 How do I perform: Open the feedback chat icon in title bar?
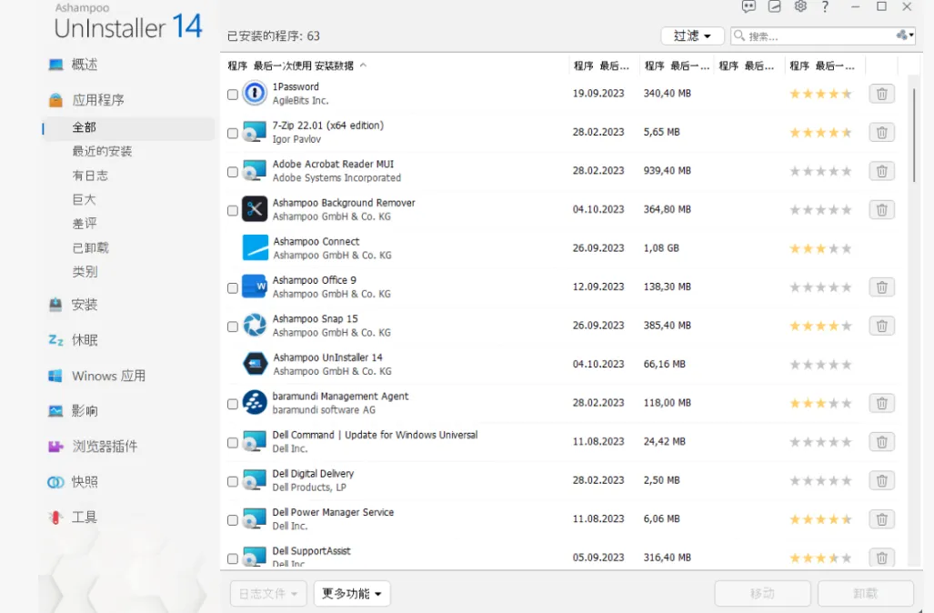click(748, 6)
